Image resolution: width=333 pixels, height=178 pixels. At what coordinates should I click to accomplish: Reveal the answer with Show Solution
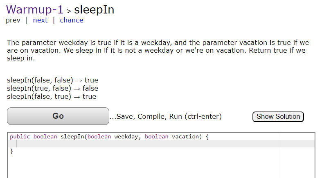pyautogui.click(x=278, y=117)
